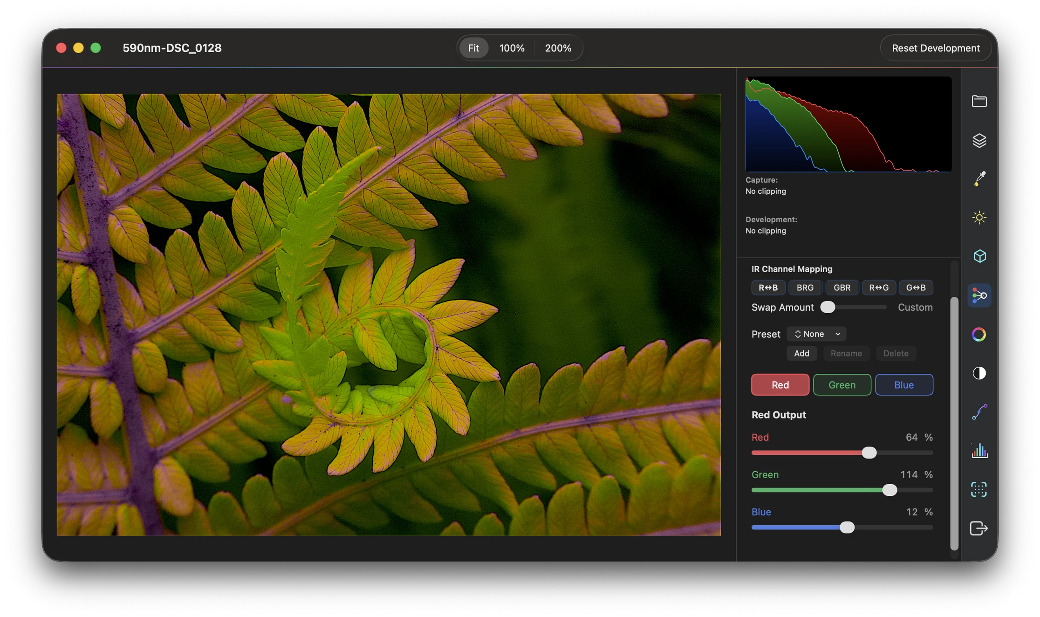Click the Delete preset button
This screenshot has width=1040, height=617.
896,353
